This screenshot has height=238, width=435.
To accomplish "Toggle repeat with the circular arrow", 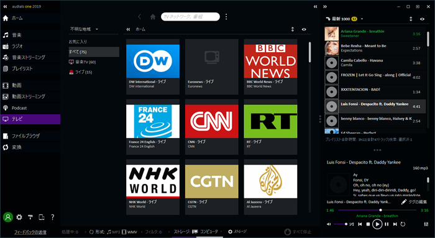I will point(403,224).
